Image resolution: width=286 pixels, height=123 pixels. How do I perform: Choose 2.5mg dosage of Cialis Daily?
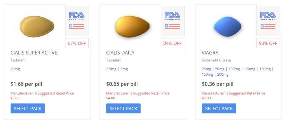tap(111, 69)
